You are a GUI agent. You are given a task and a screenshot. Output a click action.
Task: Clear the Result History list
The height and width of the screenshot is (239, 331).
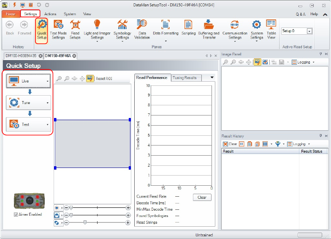pos(230,144)
